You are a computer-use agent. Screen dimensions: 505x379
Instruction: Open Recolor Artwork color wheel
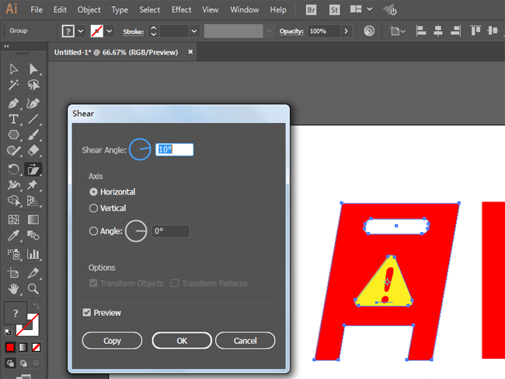(369, 31)
